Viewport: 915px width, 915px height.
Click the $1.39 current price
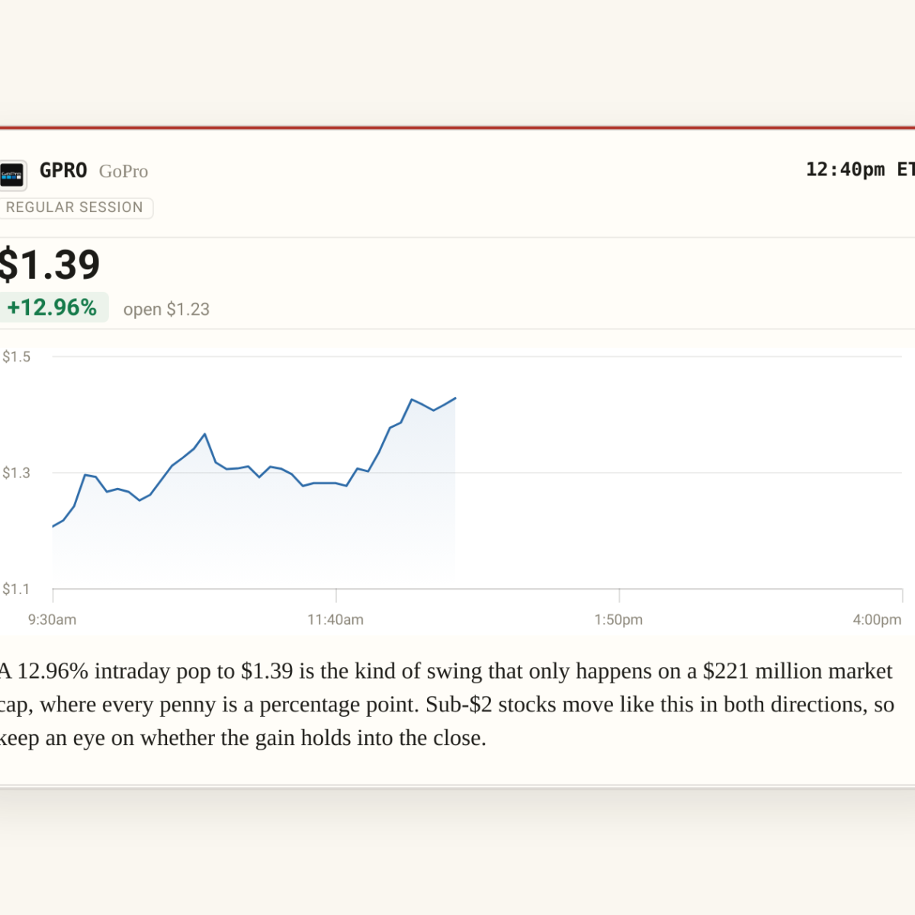[x=49, y=265]
